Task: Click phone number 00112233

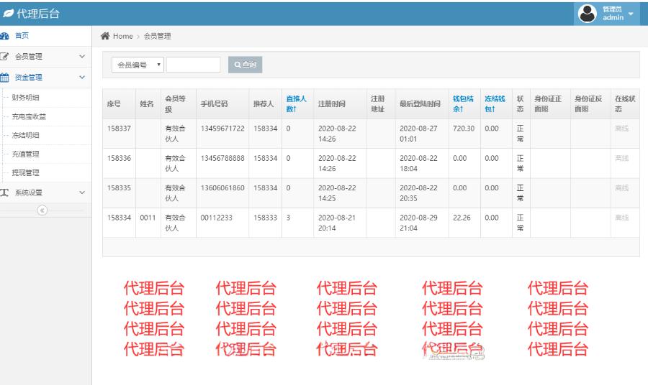Action: [217, 218]
